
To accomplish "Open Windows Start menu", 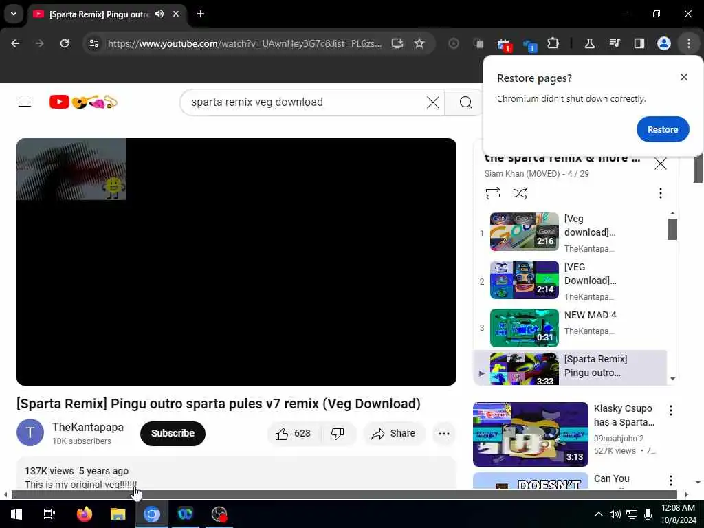I will (16, 514).
